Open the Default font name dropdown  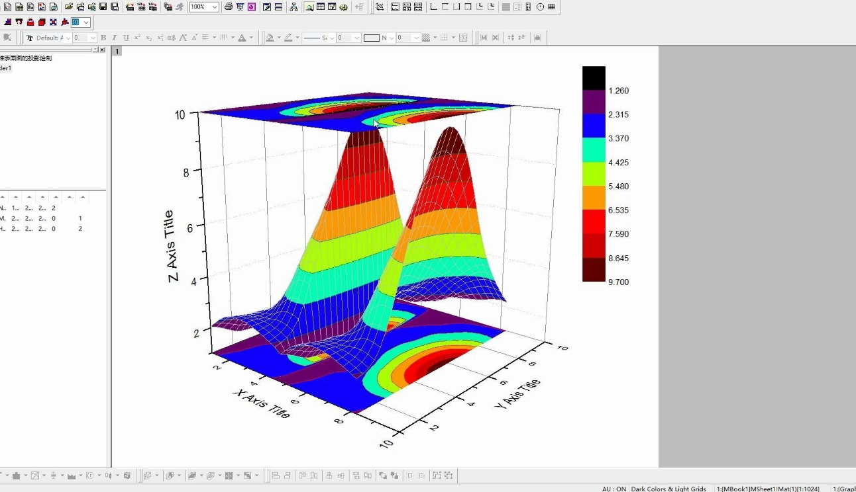coord(68,38)
